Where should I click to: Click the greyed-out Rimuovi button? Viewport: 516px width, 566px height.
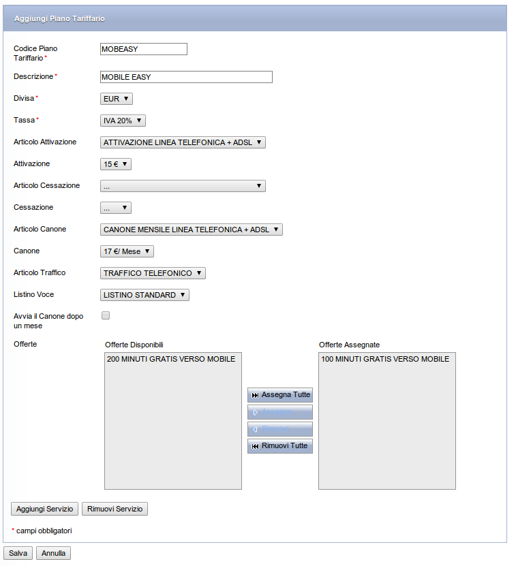(x=280, y=429)
